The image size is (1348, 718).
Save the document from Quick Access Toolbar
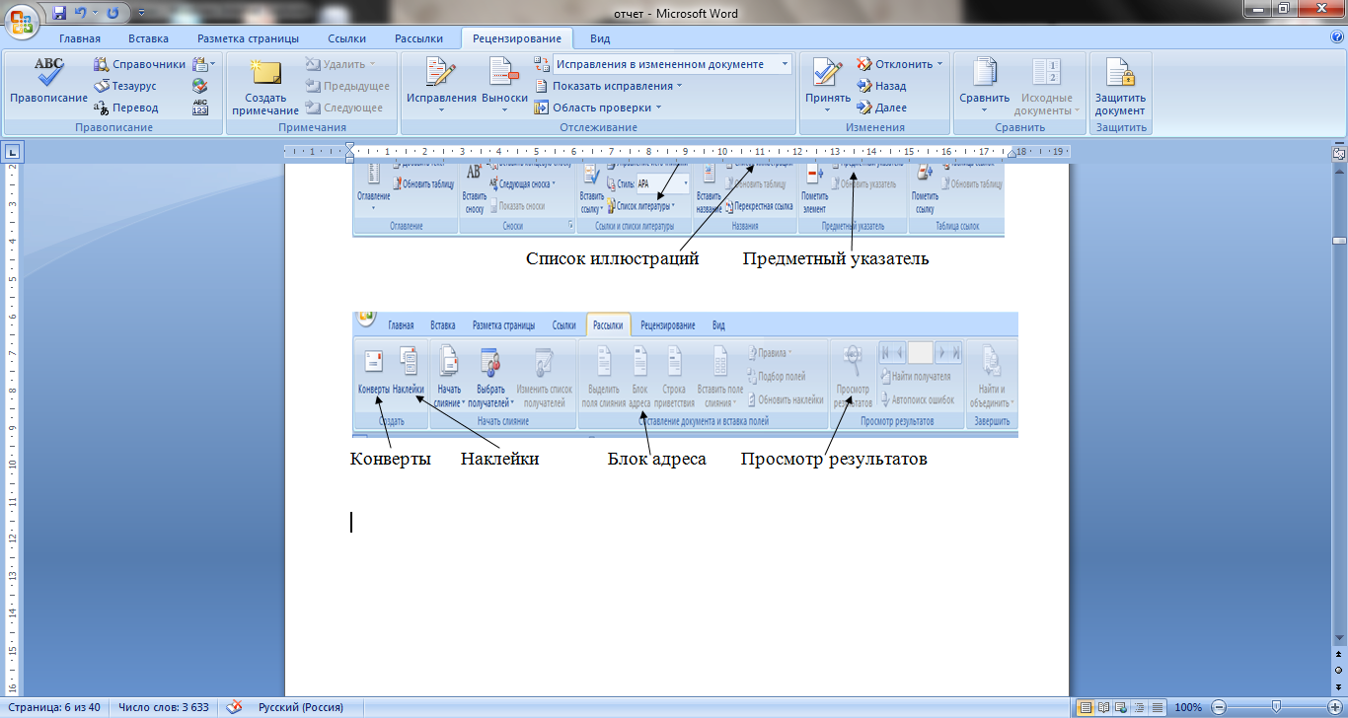click(x=59, y=13)
